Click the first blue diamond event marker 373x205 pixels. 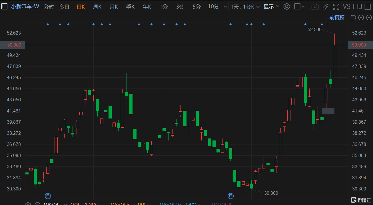[x=48, y=24]
